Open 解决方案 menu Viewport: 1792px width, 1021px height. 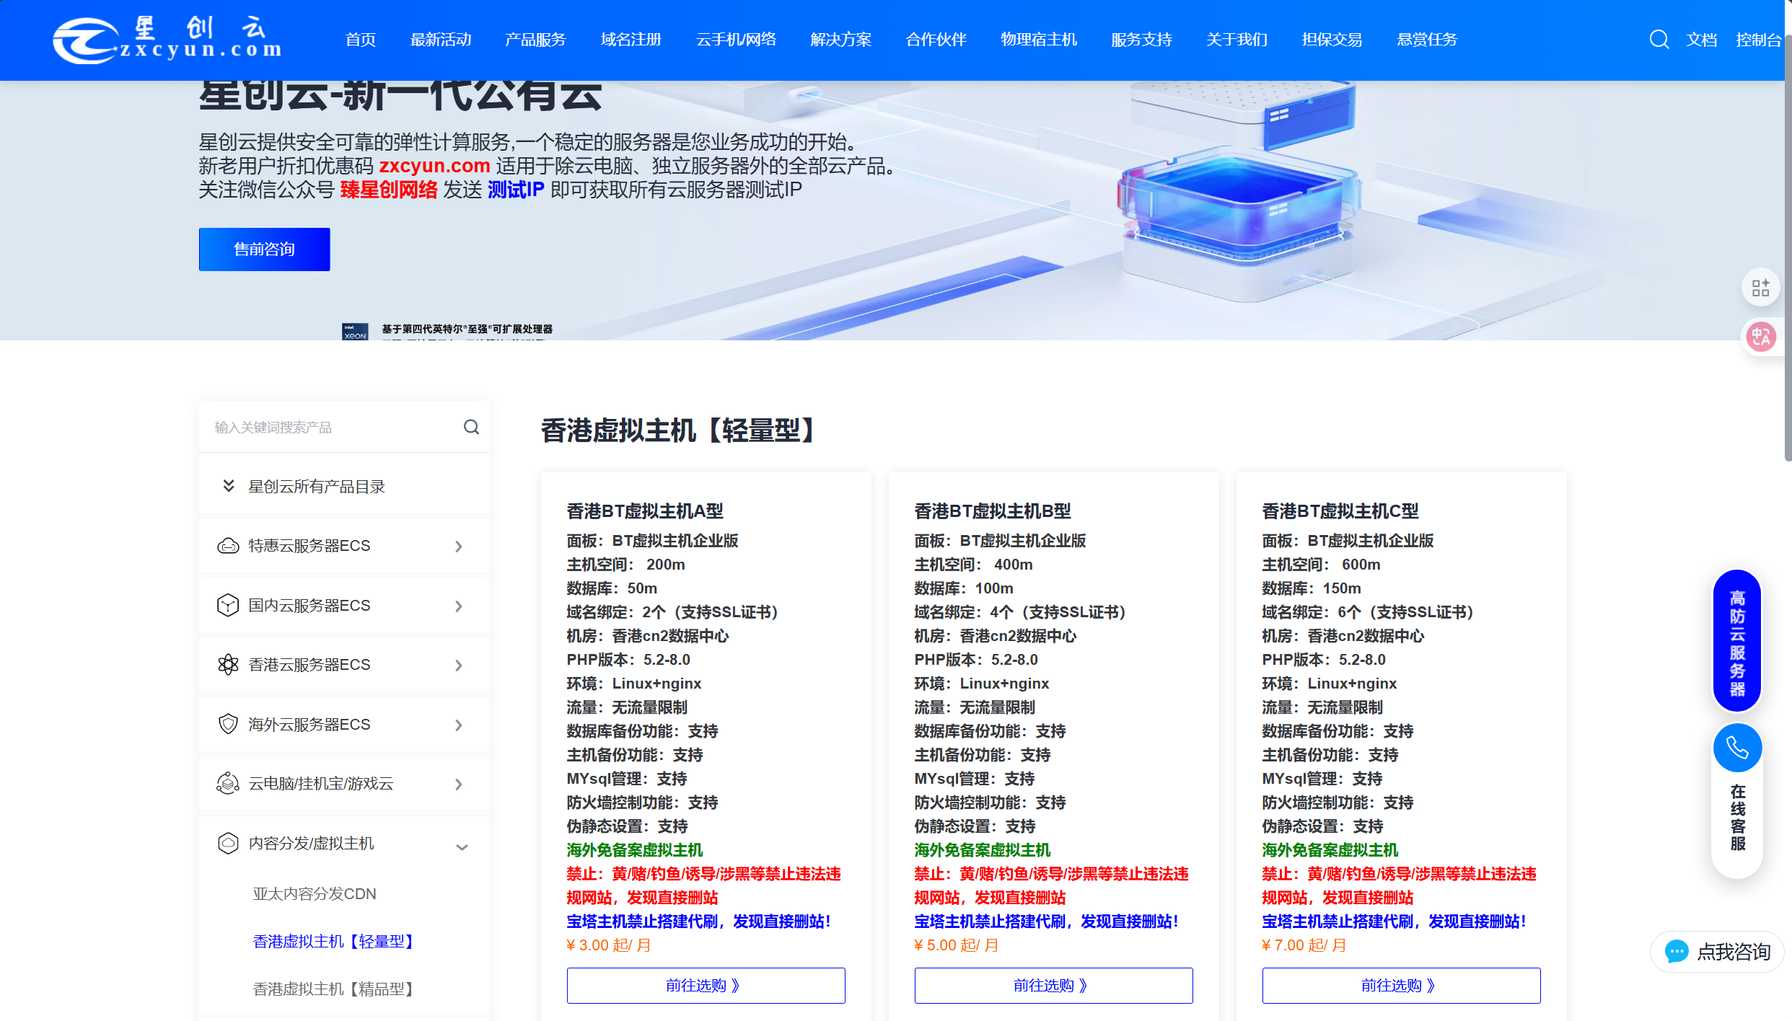click(x=841, y=40)
